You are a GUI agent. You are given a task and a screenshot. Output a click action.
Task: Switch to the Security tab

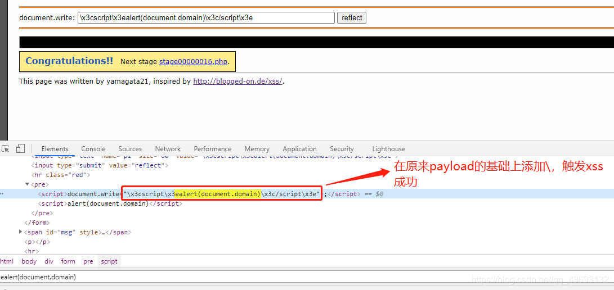pyautogui.click(x=342, y=149)
